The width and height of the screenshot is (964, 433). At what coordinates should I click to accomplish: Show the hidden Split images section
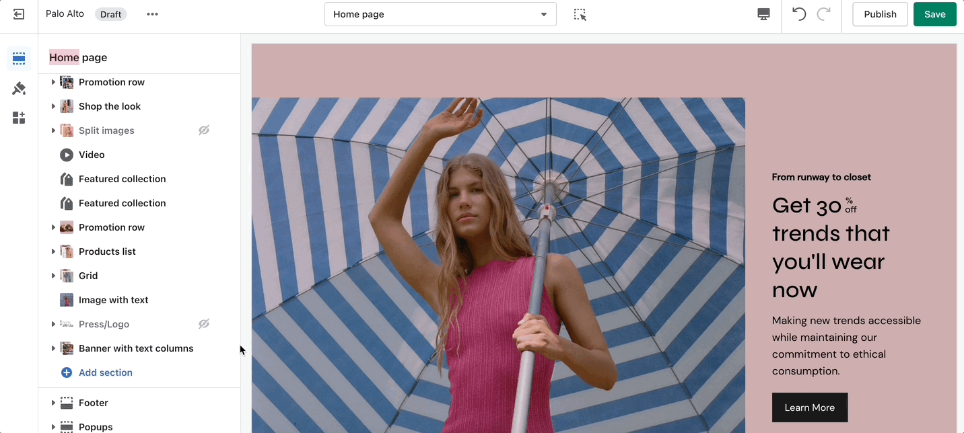coord(204,130)
